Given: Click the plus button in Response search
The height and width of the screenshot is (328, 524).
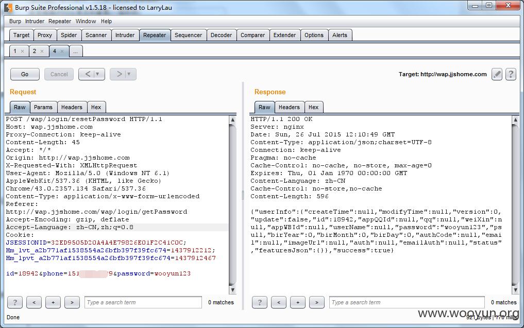Looking at the screenshot, I should (x=297, y=302).
